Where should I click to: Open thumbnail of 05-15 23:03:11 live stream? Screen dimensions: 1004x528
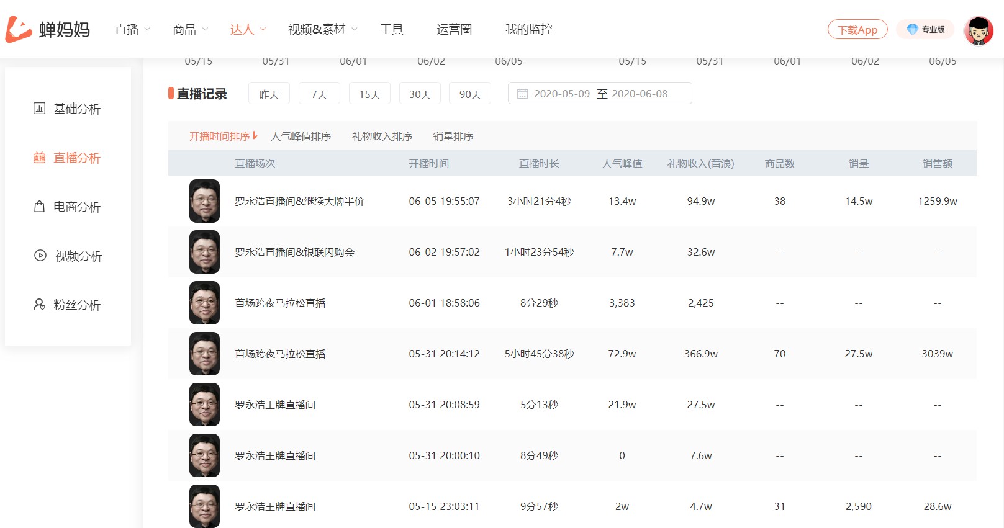click(x=204, y=506)
